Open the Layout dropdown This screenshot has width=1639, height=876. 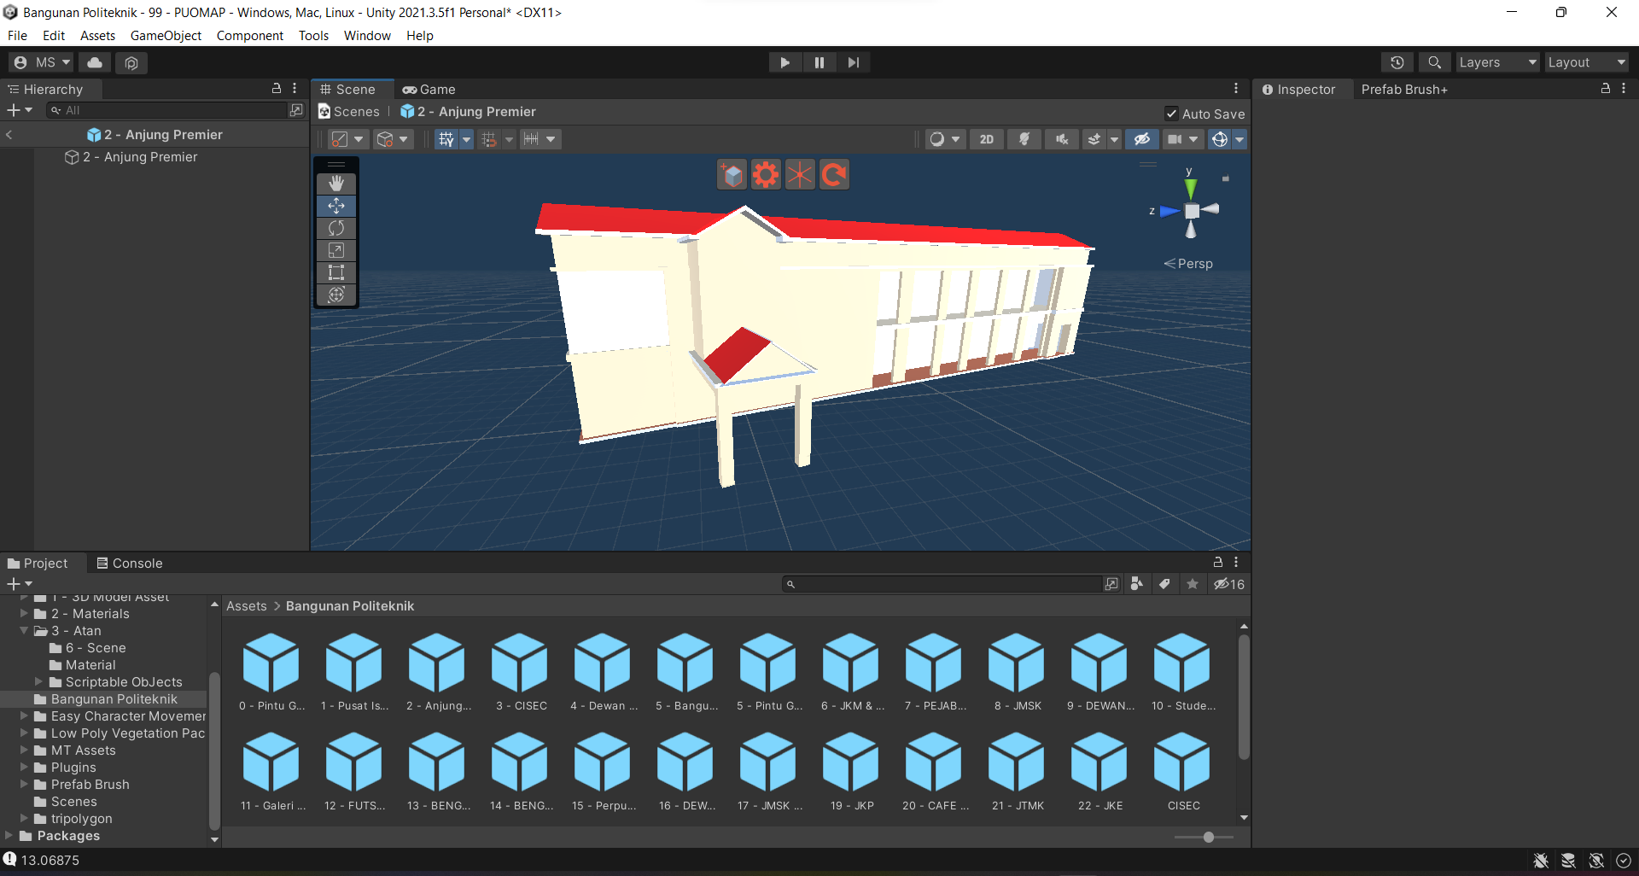(x=1586, y=62)
